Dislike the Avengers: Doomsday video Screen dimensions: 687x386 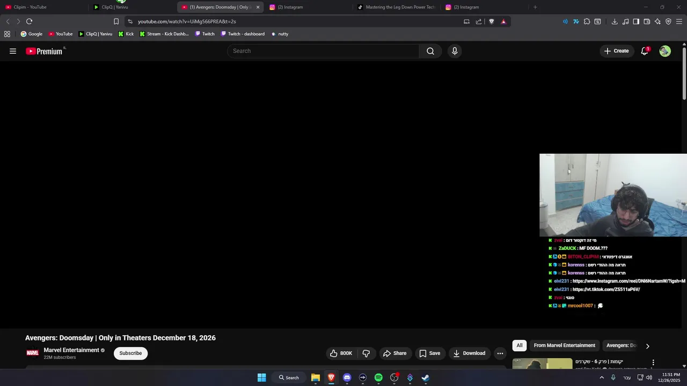[367, 353]
